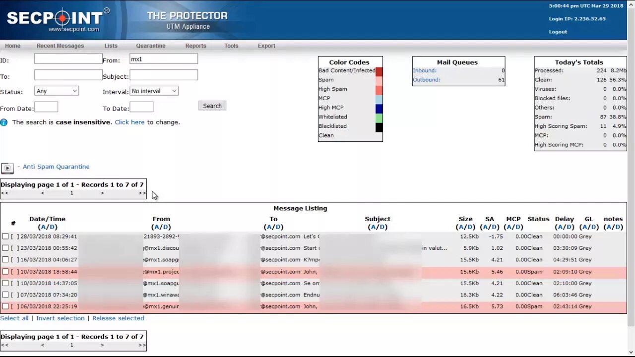This screenshot has height=357, width=635.
Task: Check the box for 10/03/2018 18:58:44 message
Action: [5, 272]
